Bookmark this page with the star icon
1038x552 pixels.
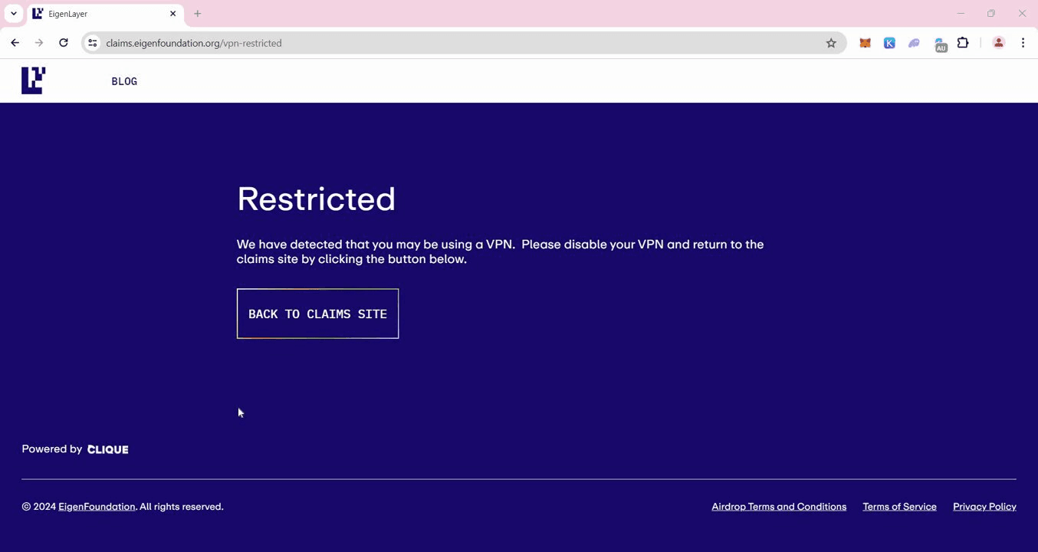(831, 43)
